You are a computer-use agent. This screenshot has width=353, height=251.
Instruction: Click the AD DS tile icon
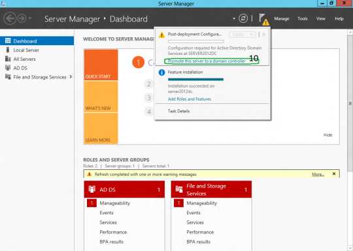tap(92, 190)
